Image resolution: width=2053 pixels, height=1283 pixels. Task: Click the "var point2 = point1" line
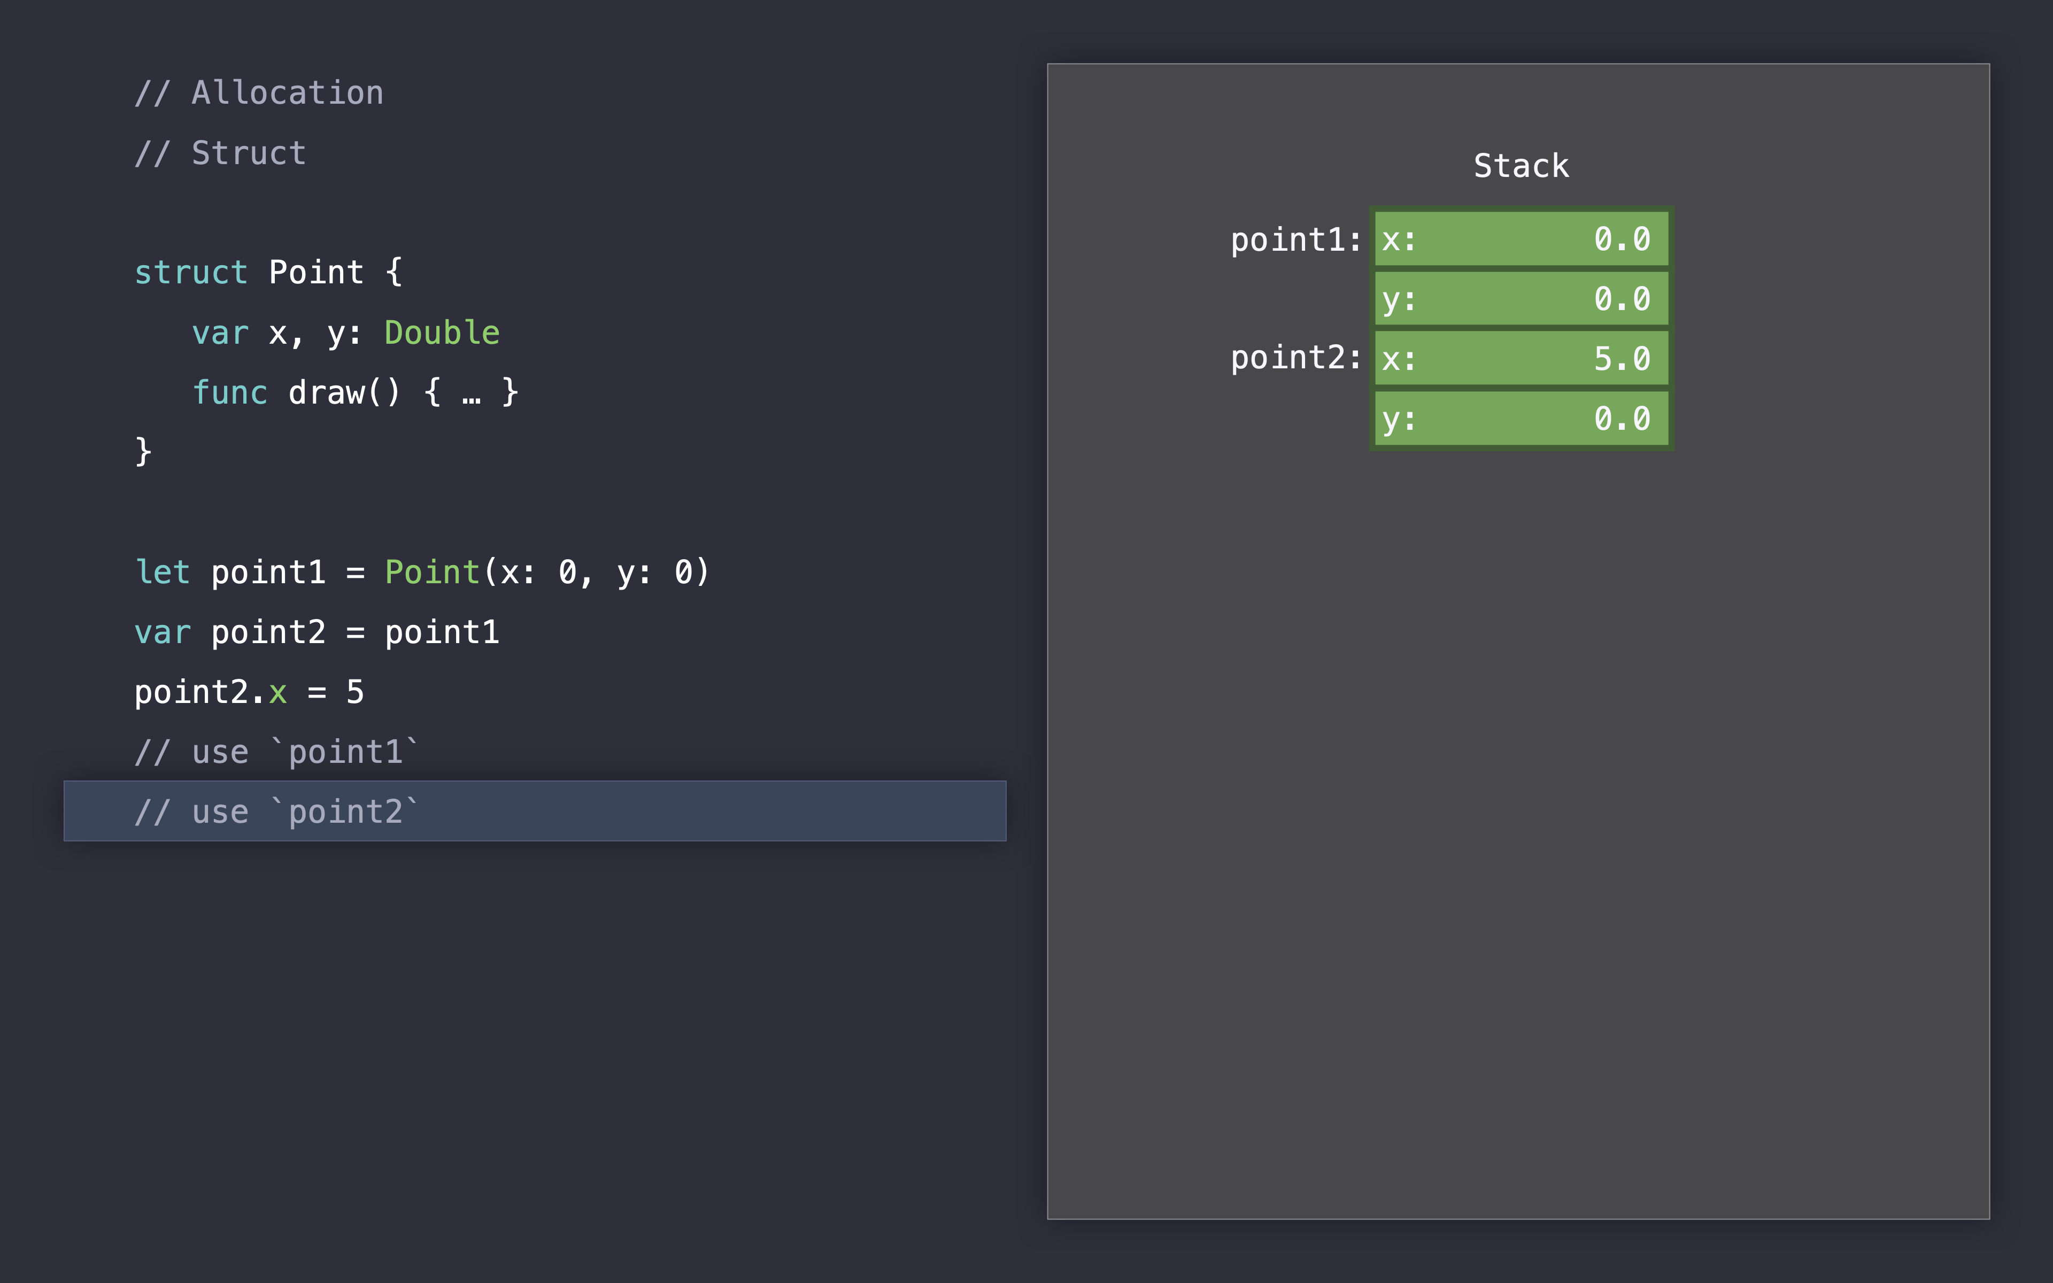317,632
